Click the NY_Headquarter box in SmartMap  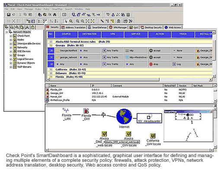149,118
